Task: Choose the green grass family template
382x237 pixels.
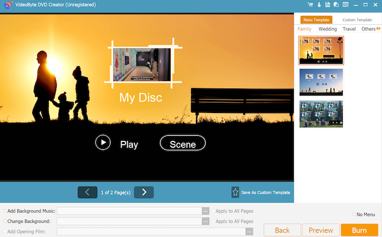Action: tap(321, 114)
